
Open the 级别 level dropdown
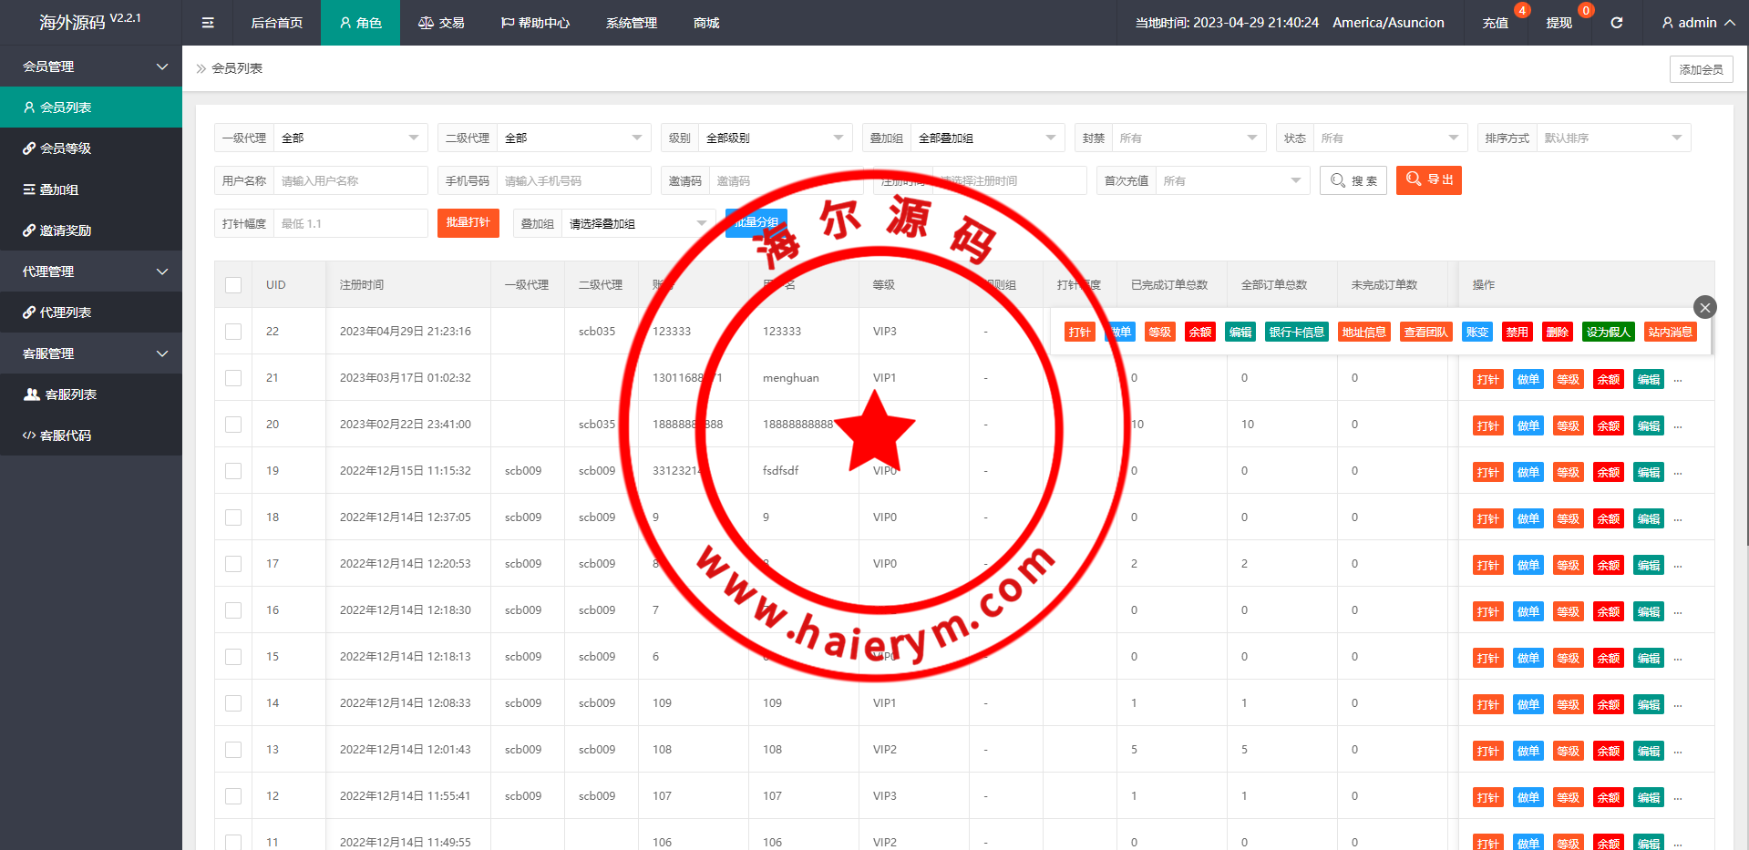(x=774, y=138)
